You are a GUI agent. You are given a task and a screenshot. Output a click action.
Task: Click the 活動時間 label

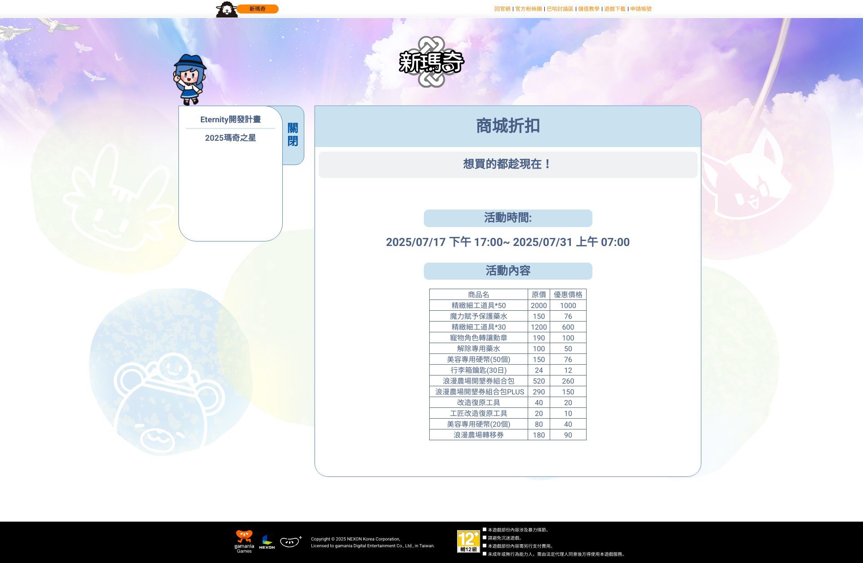(x=508, y=218)
